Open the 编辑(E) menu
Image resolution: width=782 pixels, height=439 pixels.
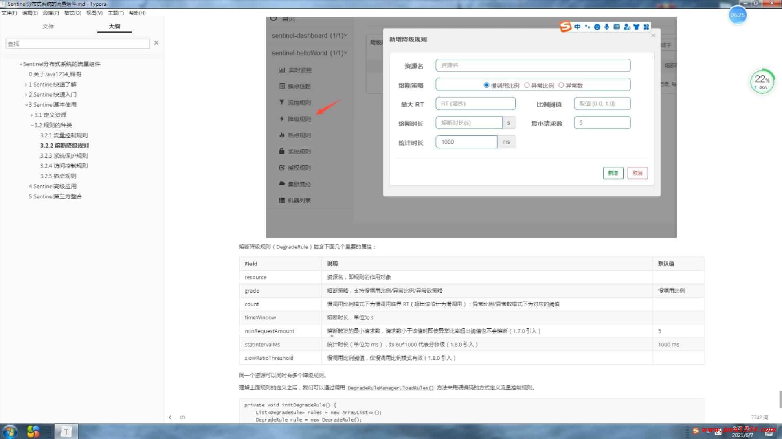coord(30,13)
